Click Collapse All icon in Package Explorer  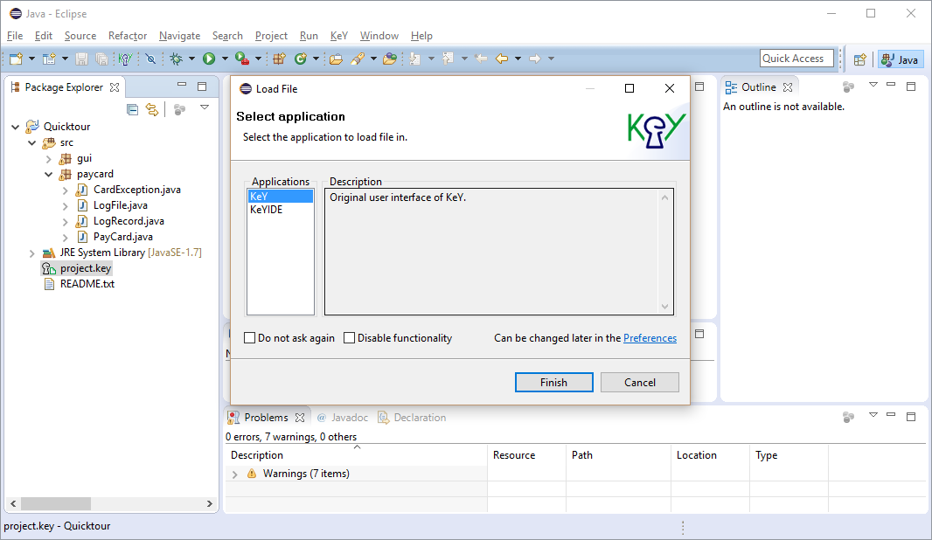[133, 108]
